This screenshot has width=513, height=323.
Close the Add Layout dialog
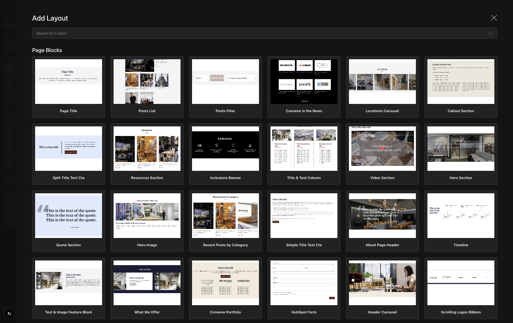click(494, 18)
